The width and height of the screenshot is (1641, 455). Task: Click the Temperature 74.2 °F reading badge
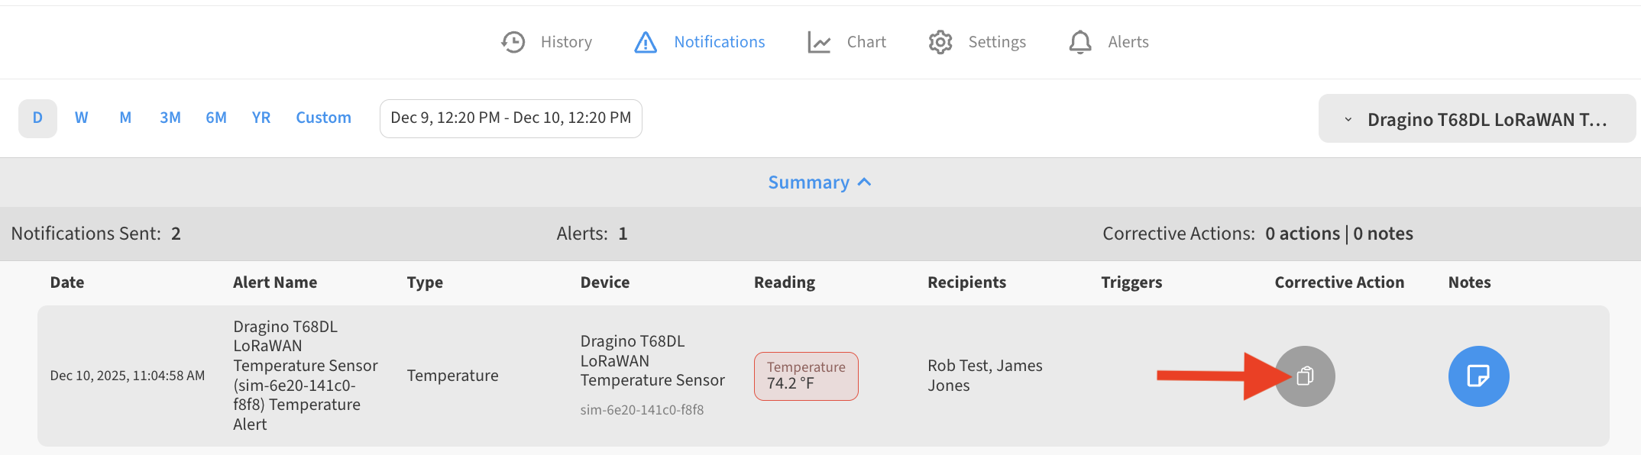(x=806, y=376)
